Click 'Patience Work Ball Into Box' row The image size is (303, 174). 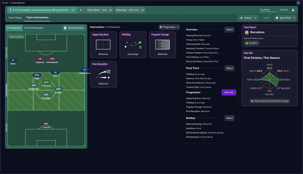point(199,78)
